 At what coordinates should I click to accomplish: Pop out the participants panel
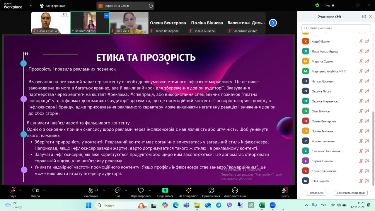[364, 16]
